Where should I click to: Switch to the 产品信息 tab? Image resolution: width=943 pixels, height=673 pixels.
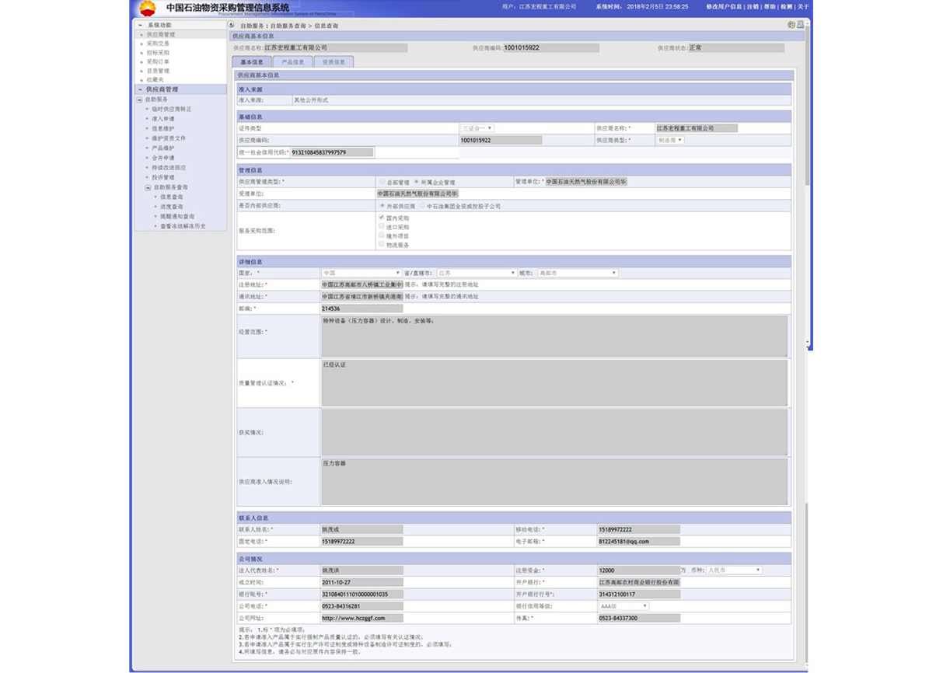pos(293,62)
